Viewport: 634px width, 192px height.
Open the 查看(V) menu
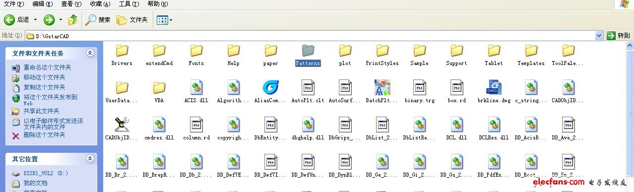72,4
